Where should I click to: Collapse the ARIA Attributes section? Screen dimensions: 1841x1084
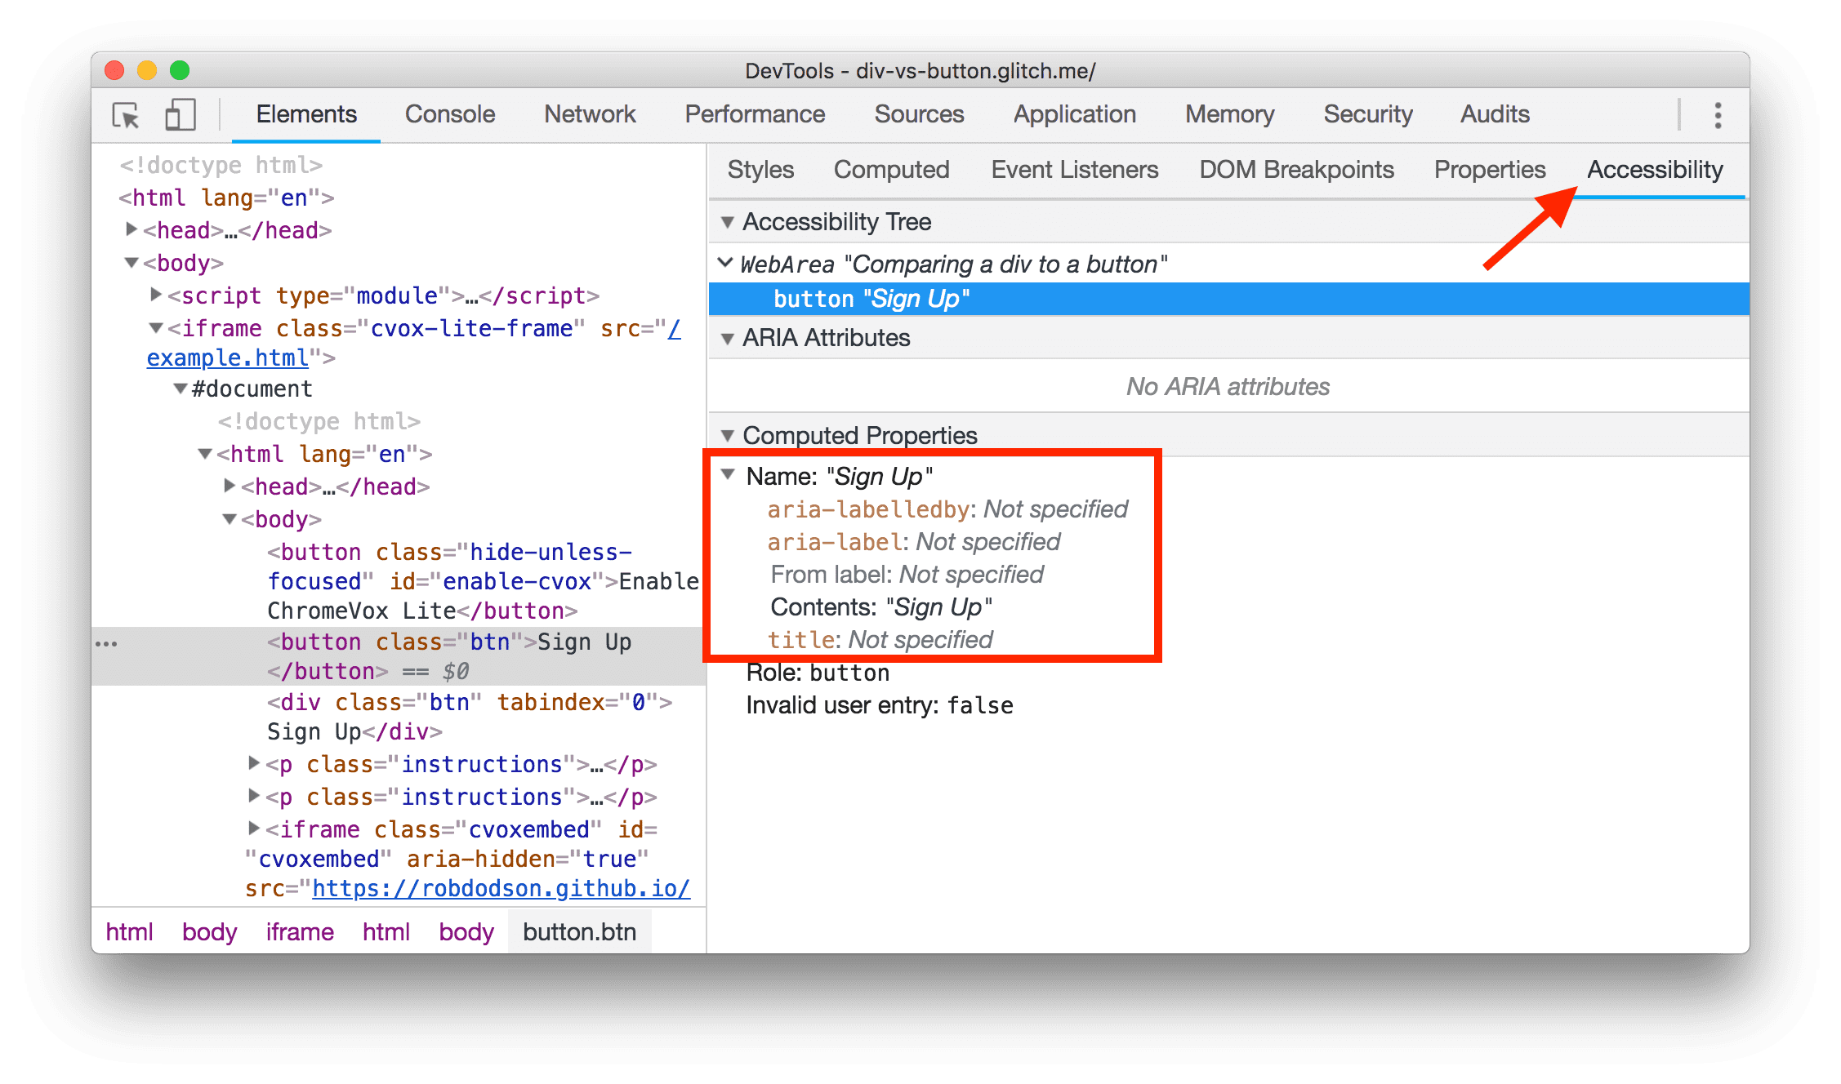click(728, 338)
